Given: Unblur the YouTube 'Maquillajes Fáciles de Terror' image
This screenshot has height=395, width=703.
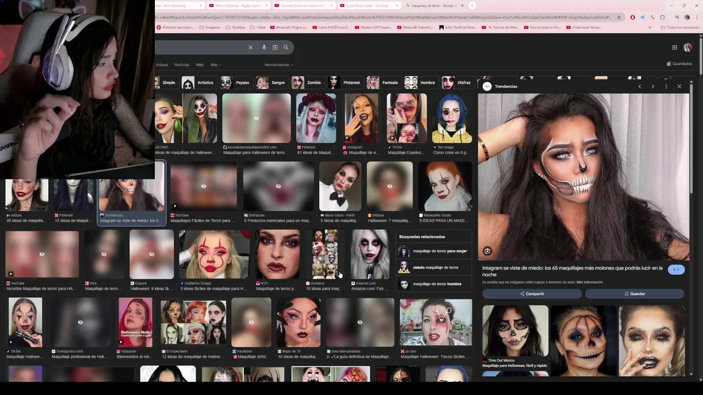Looking at the screenshot, I should click(x=203, y=187).
